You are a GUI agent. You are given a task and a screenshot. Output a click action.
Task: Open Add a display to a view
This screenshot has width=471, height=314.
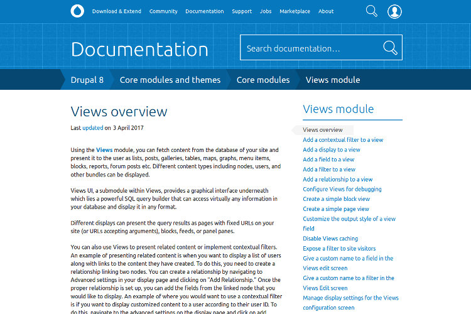click(x=332, y=149)
